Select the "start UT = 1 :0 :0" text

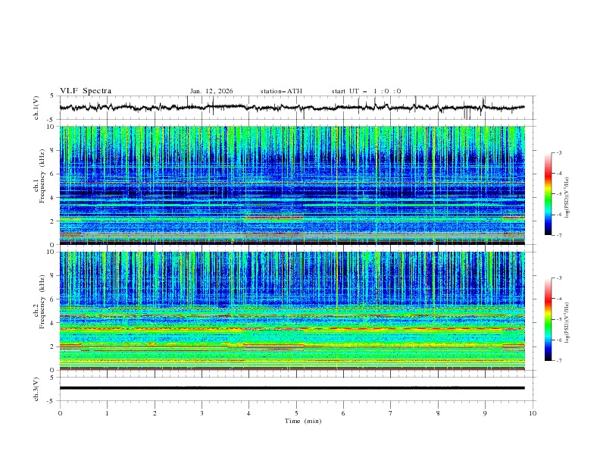pyautogui.click(x=366, y=91)
